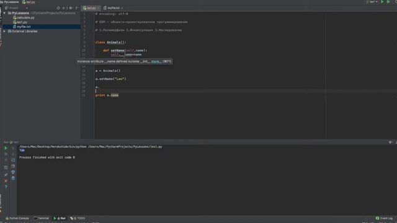Toggle soft-wrap icon in Run console
The image size is (397, 223).
(x=13, y=160)
